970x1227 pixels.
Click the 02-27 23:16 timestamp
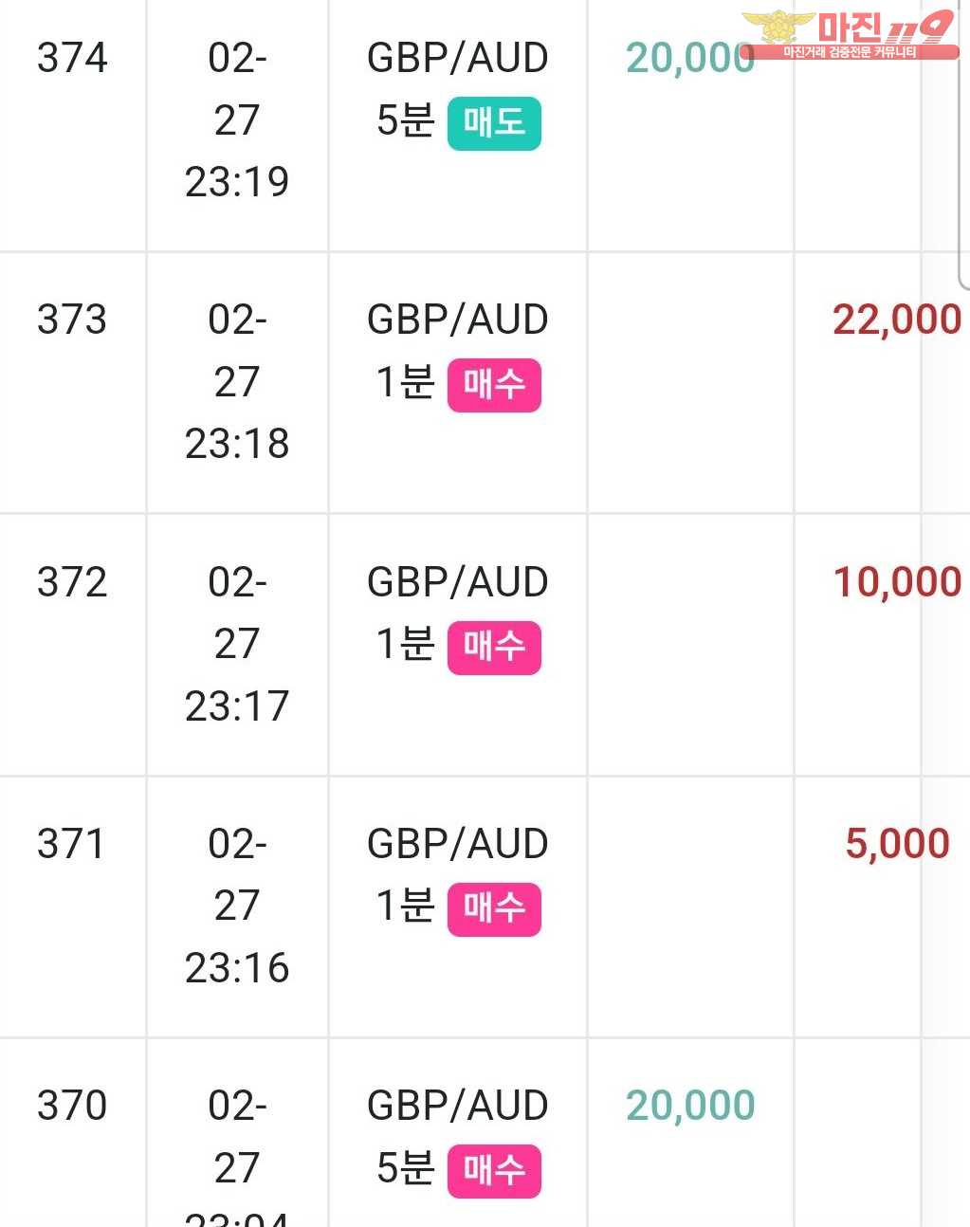pos(237,906)
